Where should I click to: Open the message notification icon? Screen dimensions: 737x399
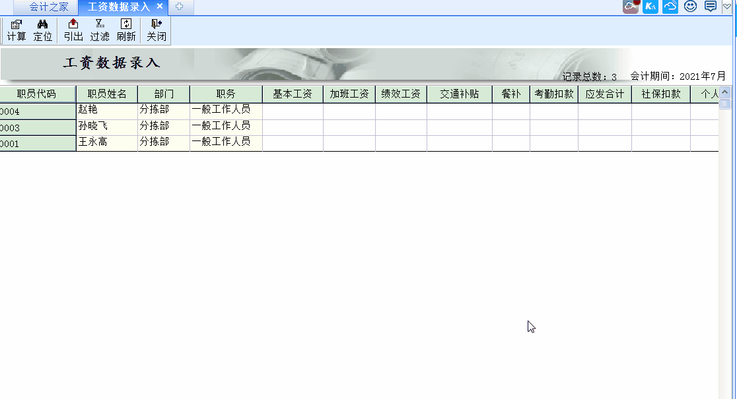click(710, 7)
